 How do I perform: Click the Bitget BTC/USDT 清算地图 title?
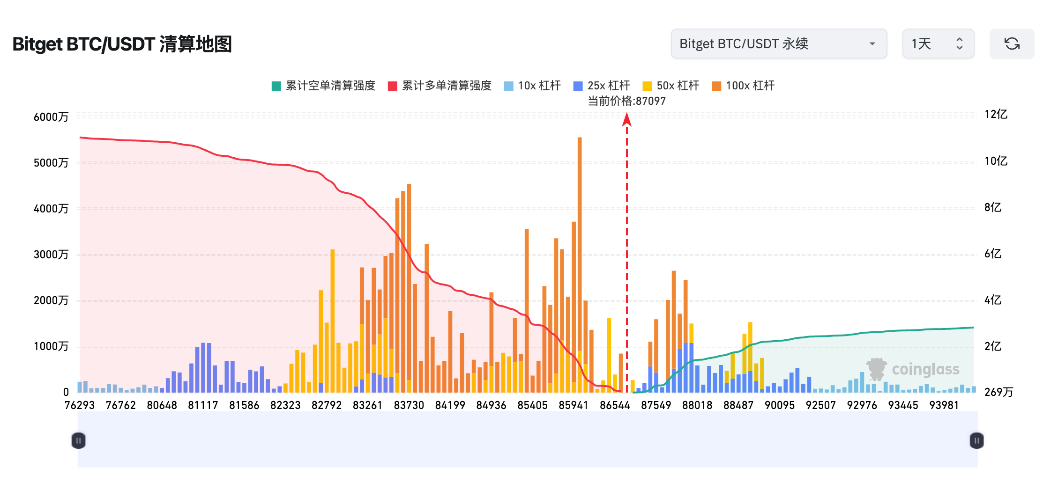(122, 44)
